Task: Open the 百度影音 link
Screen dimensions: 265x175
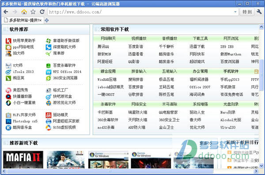Action: (x=136, y=46)
